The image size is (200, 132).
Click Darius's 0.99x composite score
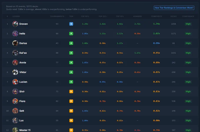[x=156, y=43]
